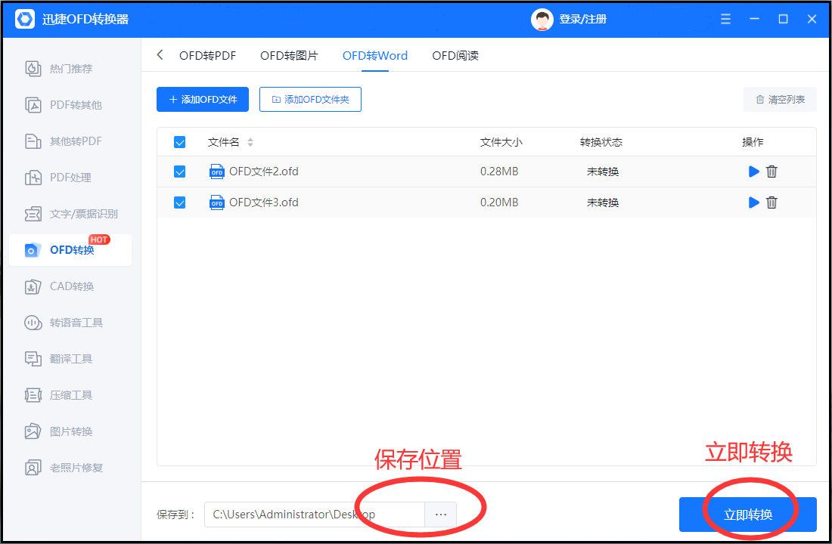Viewport: 832px width, 544px height.
Task: Click the 文件大小 column header
Action: [x=501, y=142]
